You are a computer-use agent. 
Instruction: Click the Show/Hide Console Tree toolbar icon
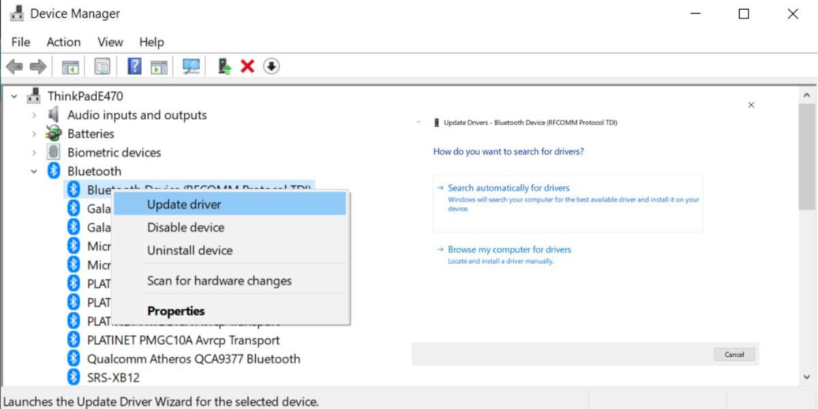(x=70, y=66)
